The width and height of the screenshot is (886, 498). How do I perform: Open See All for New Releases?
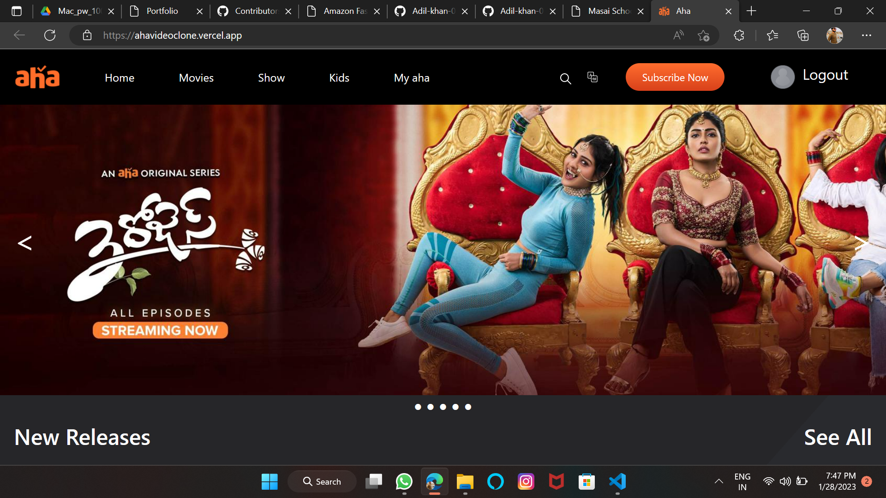pos(838,437)
